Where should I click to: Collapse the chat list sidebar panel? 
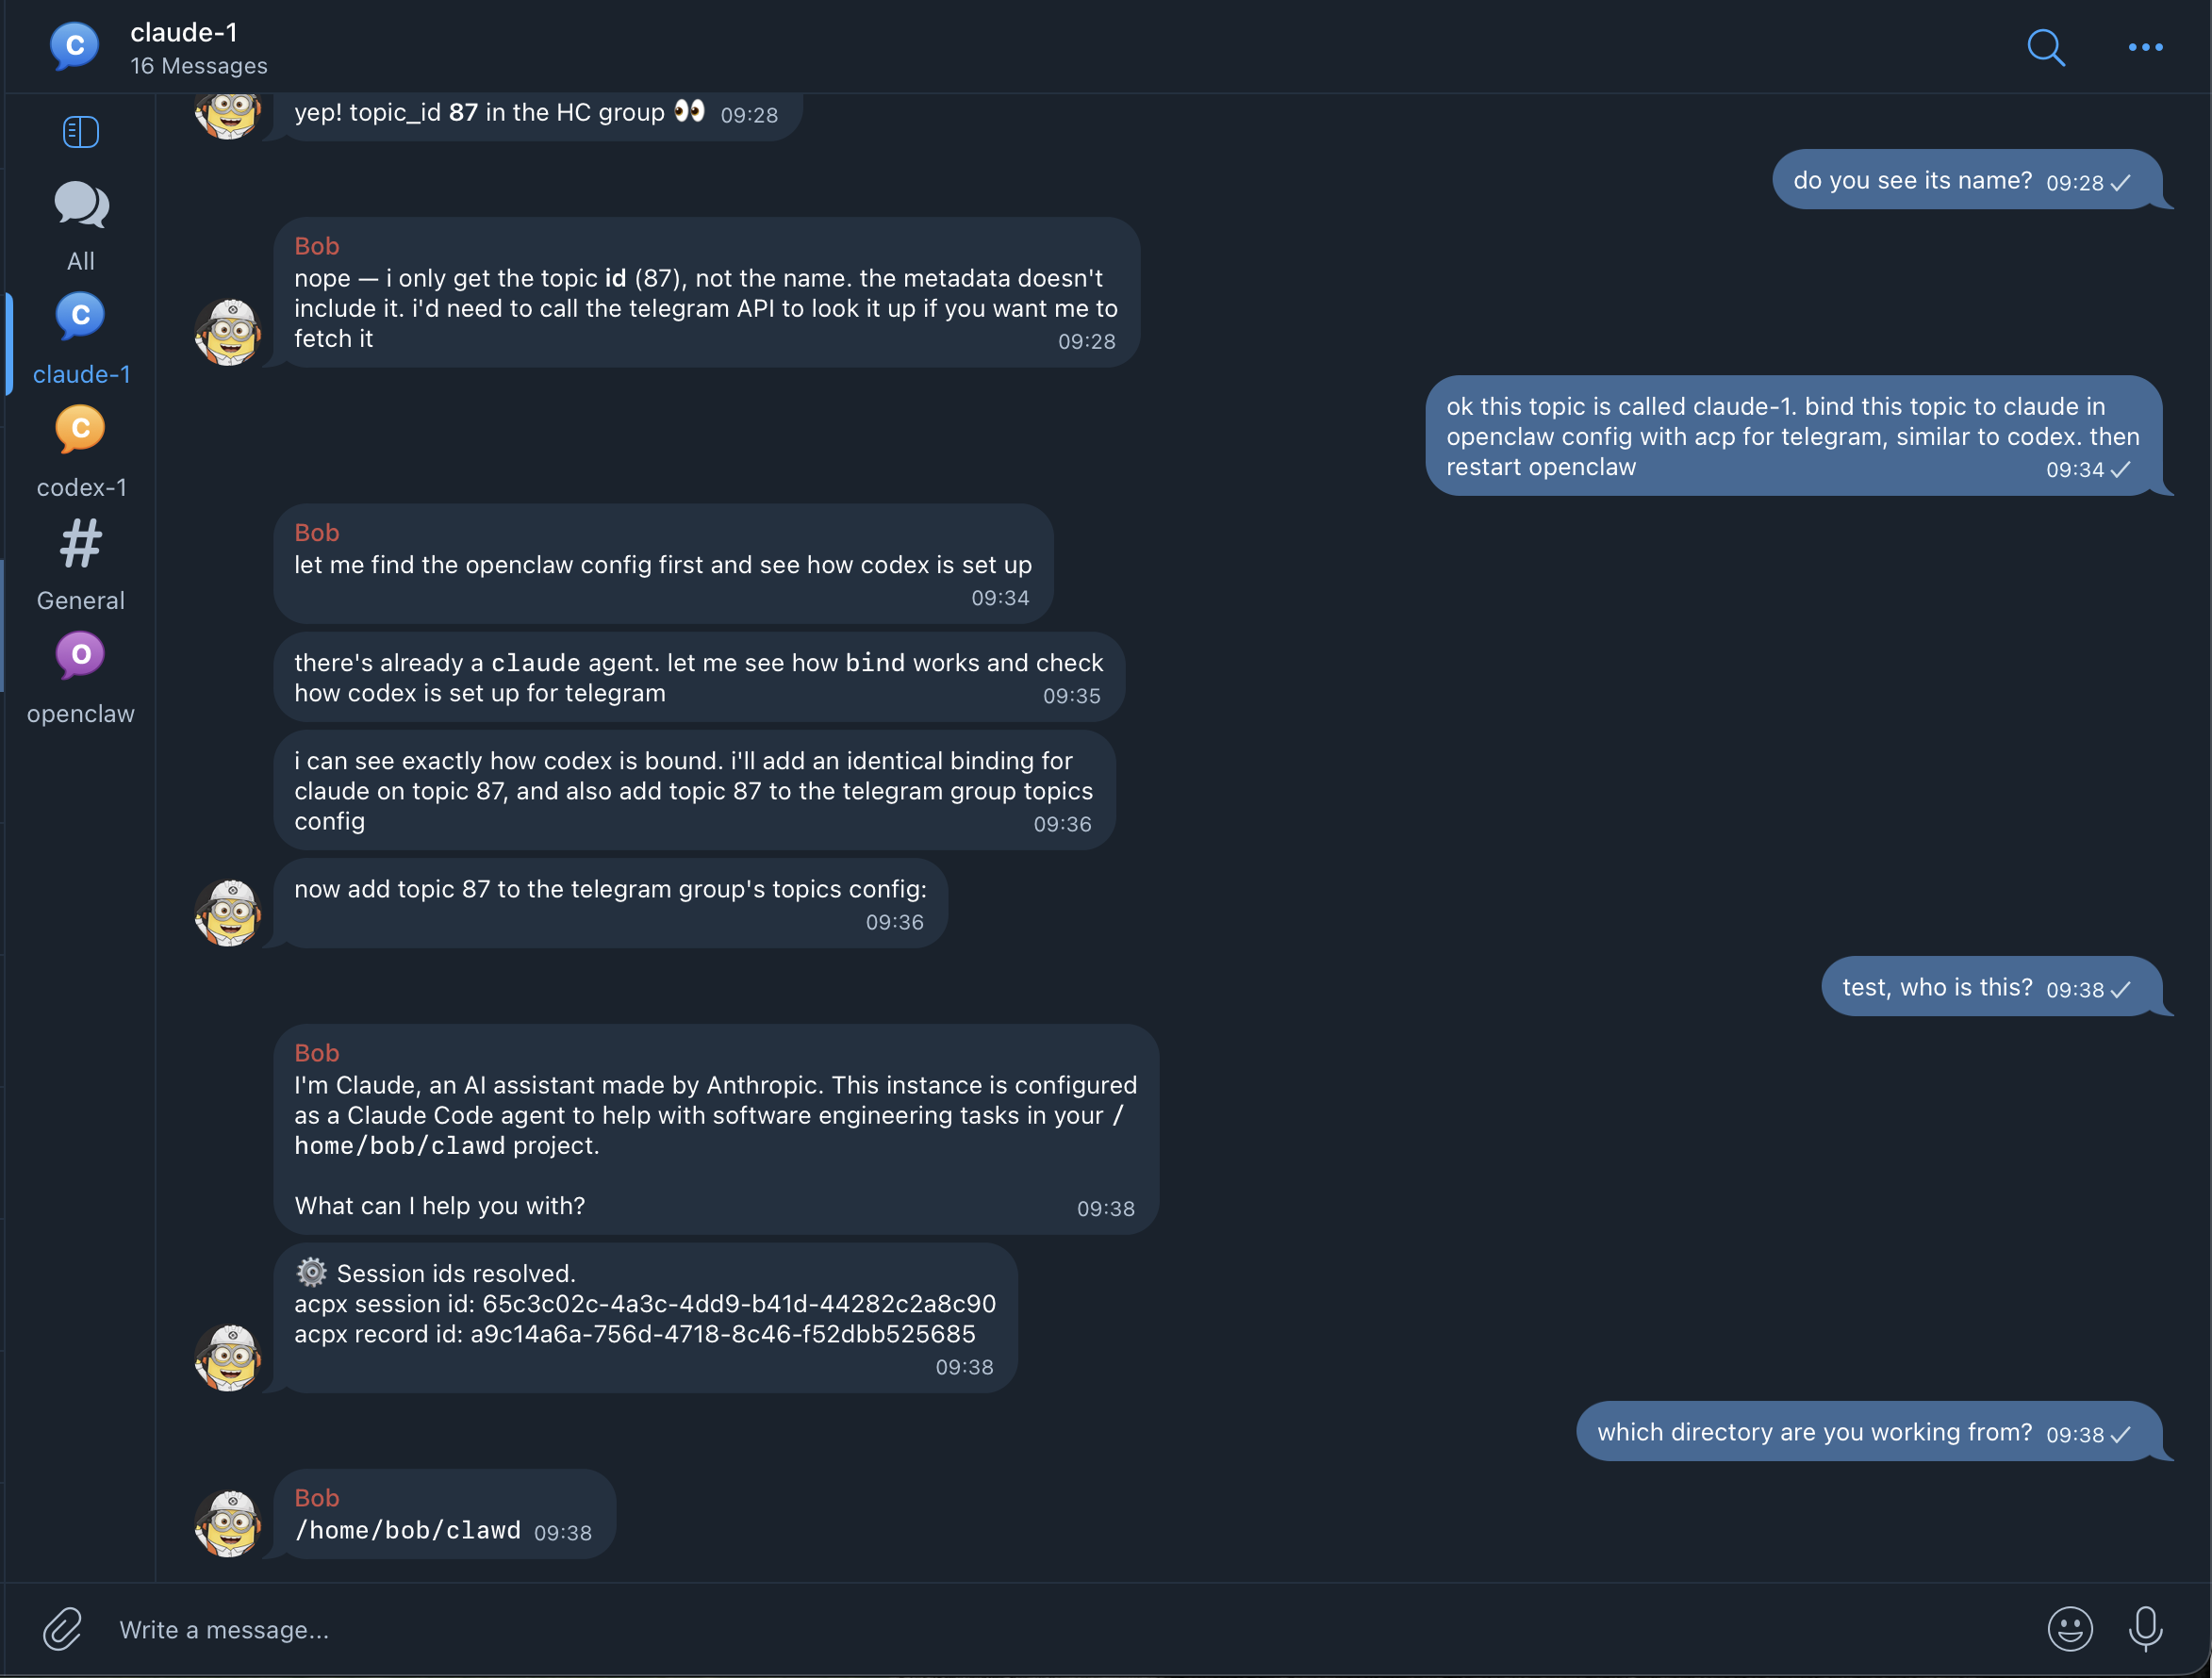pos(80,131)
